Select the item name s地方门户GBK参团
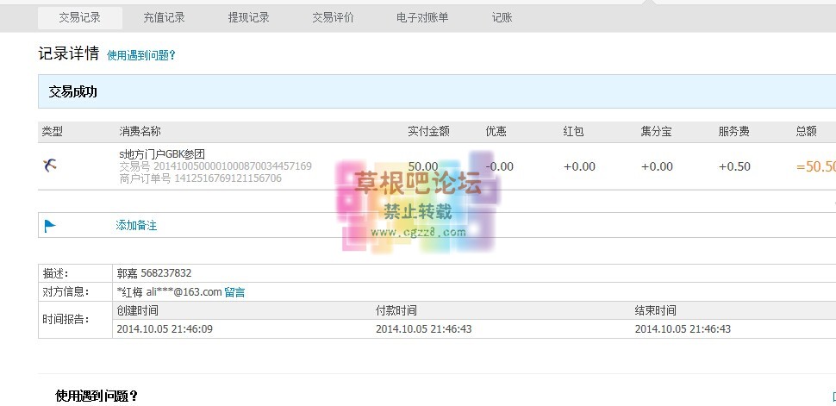Viewport: 836px width, 406px height. click(161, 154)
